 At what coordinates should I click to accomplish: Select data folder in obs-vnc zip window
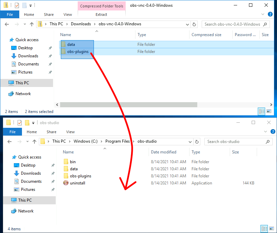pyautogui.click(x=71, y=45)
